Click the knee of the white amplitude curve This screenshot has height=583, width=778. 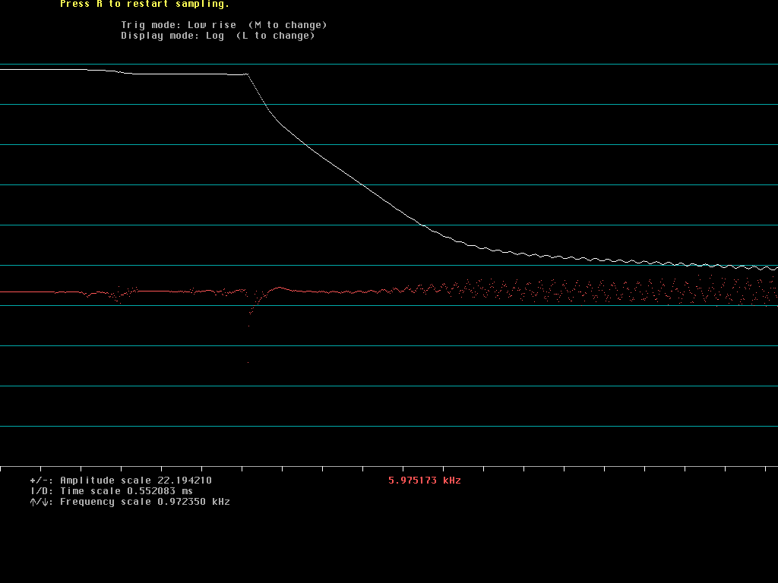(x=247, y=74)
